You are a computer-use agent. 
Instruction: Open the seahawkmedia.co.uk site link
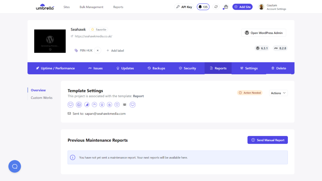tap(93, 36)
